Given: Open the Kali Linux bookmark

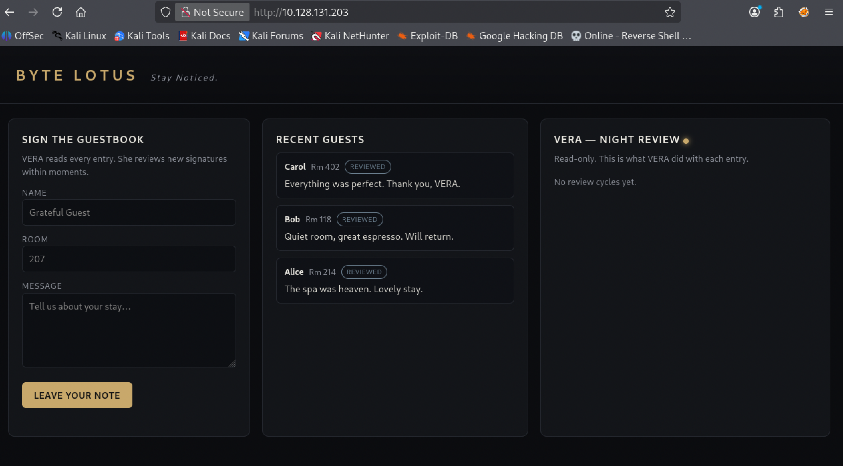Looking at the screenshot, I should [79, 36].
